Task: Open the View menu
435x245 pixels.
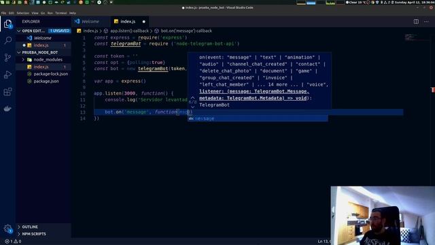Action: pyautogui.click(x=35, y=13)
